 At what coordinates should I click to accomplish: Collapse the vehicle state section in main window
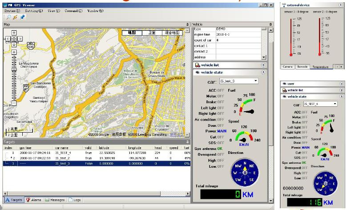tap(263, 73)
